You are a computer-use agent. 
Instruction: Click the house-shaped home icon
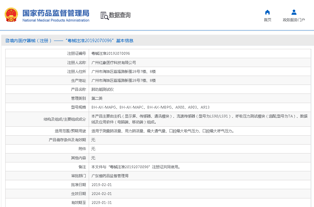coord(267,12)
